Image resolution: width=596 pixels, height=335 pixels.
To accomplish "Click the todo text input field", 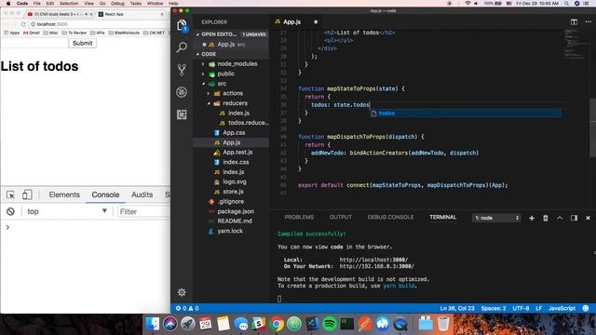I will pos(34,44).
